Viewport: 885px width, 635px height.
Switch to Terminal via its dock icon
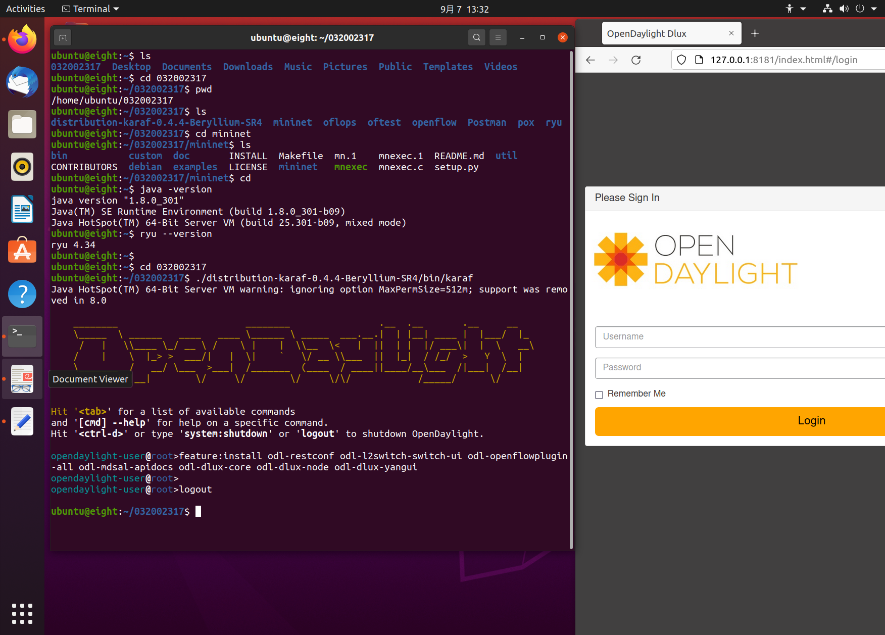pyautogui.click(x=22, y=336)
